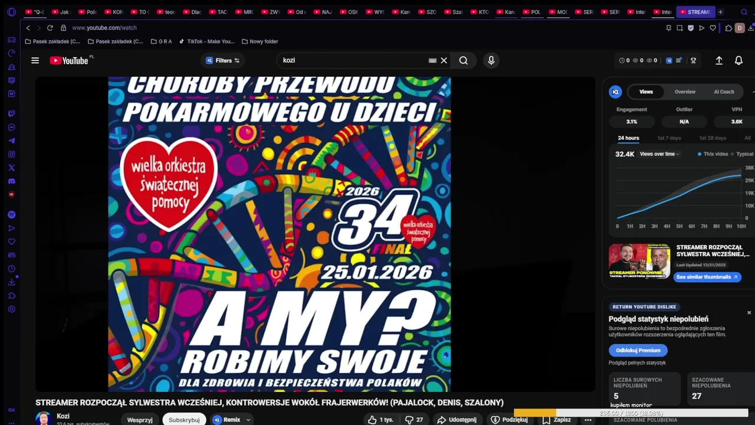This screenshot has width=755, height=425.
Task: Dislike the video (27)
Action: tap(414, 420)
